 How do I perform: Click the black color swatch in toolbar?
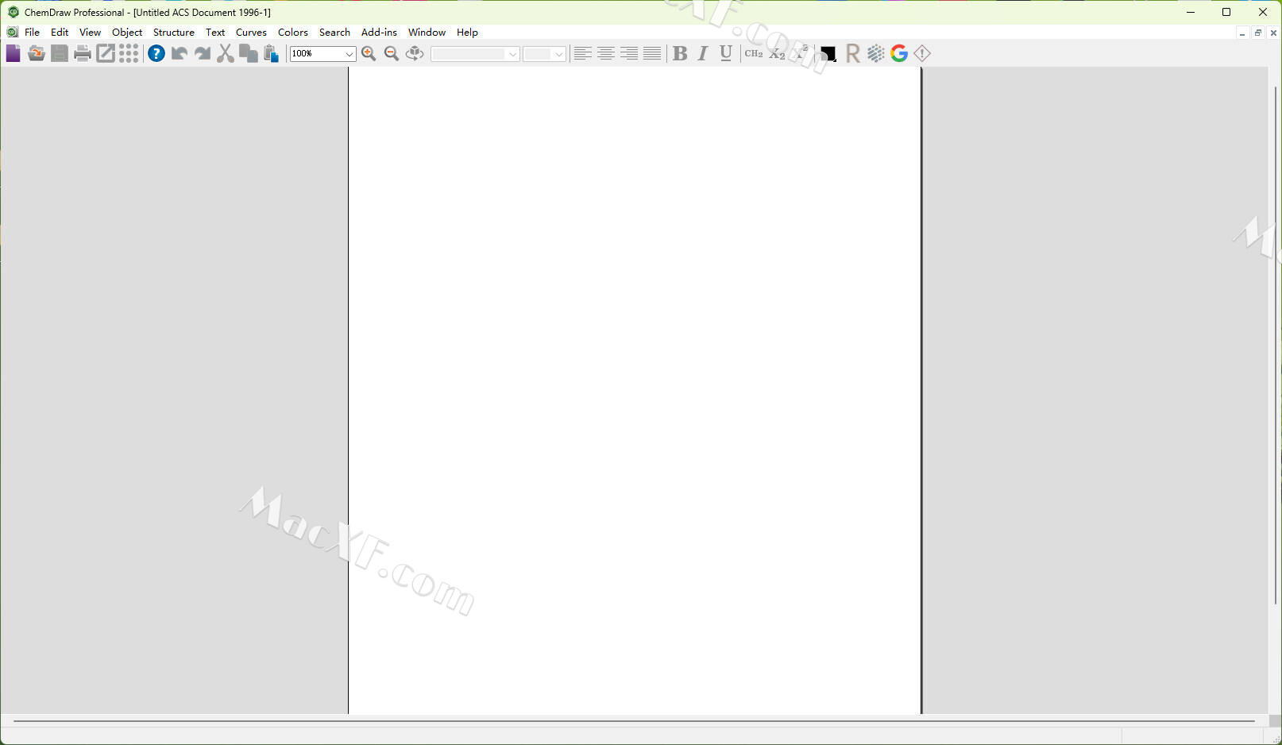tap(828, 53)
